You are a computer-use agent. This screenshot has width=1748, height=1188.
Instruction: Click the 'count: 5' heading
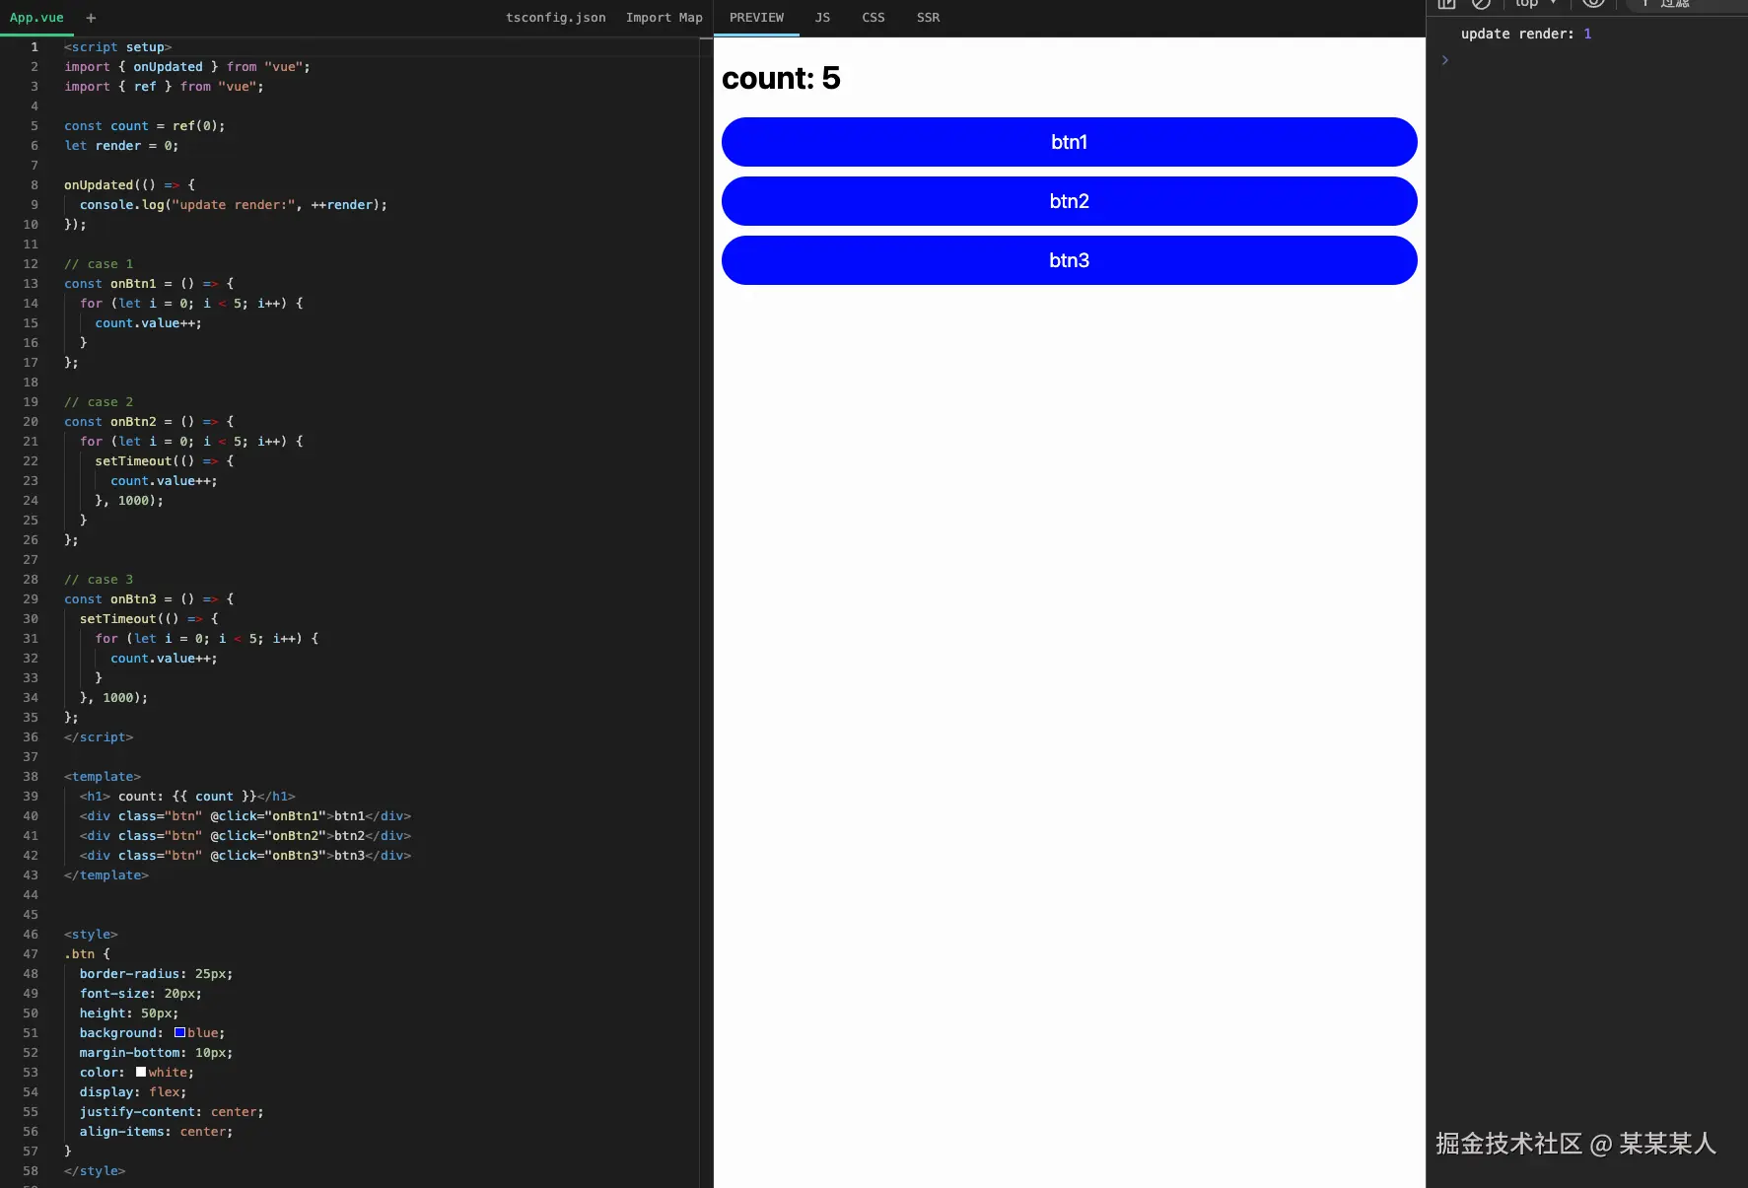pyautogui.click(x=781, y=78)
